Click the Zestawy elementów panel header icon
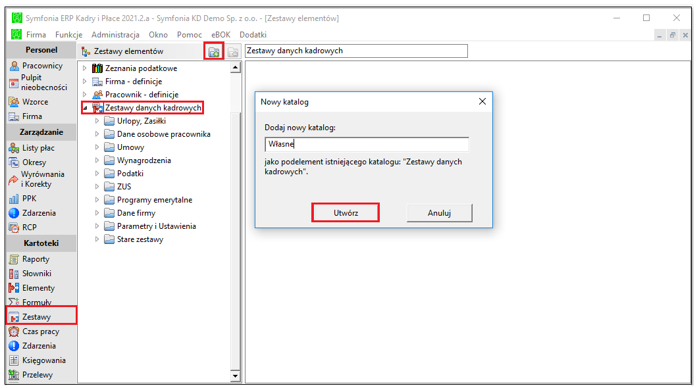Image resolution: width=699 pixels, height=388 pixels. [86, 52]
